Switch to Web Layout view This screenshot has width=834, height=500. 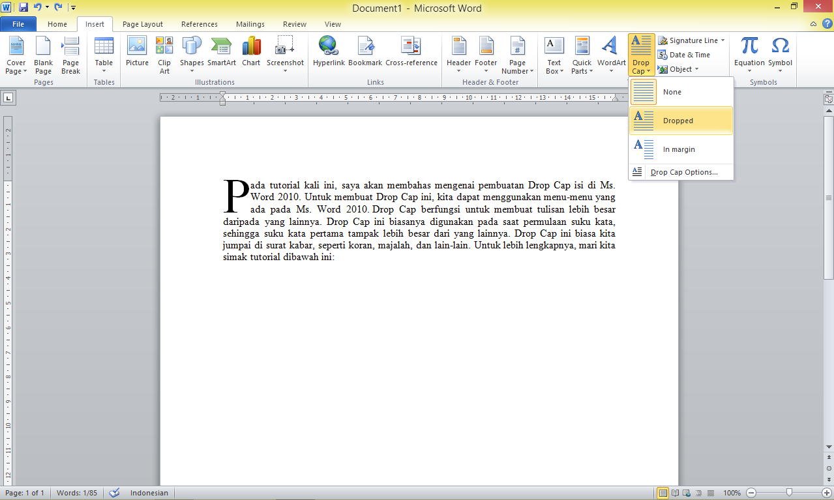pos(687,493)
